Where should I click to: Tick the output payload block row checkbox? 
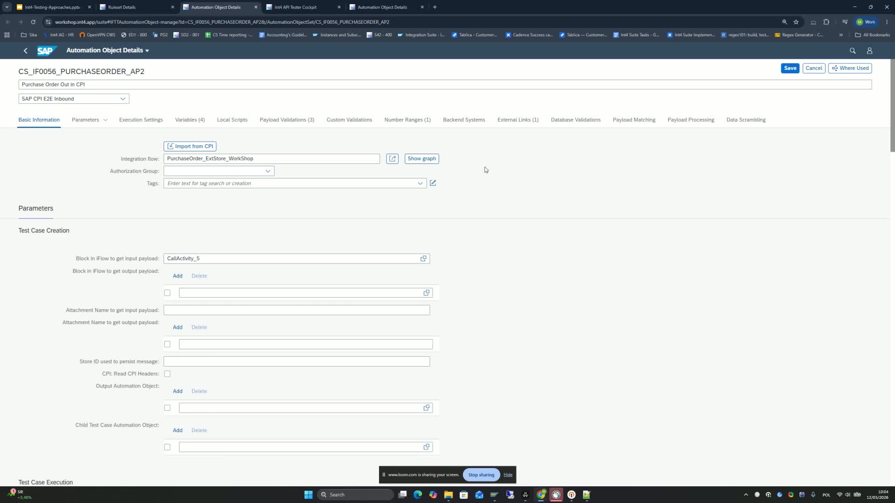click(167, 293)
